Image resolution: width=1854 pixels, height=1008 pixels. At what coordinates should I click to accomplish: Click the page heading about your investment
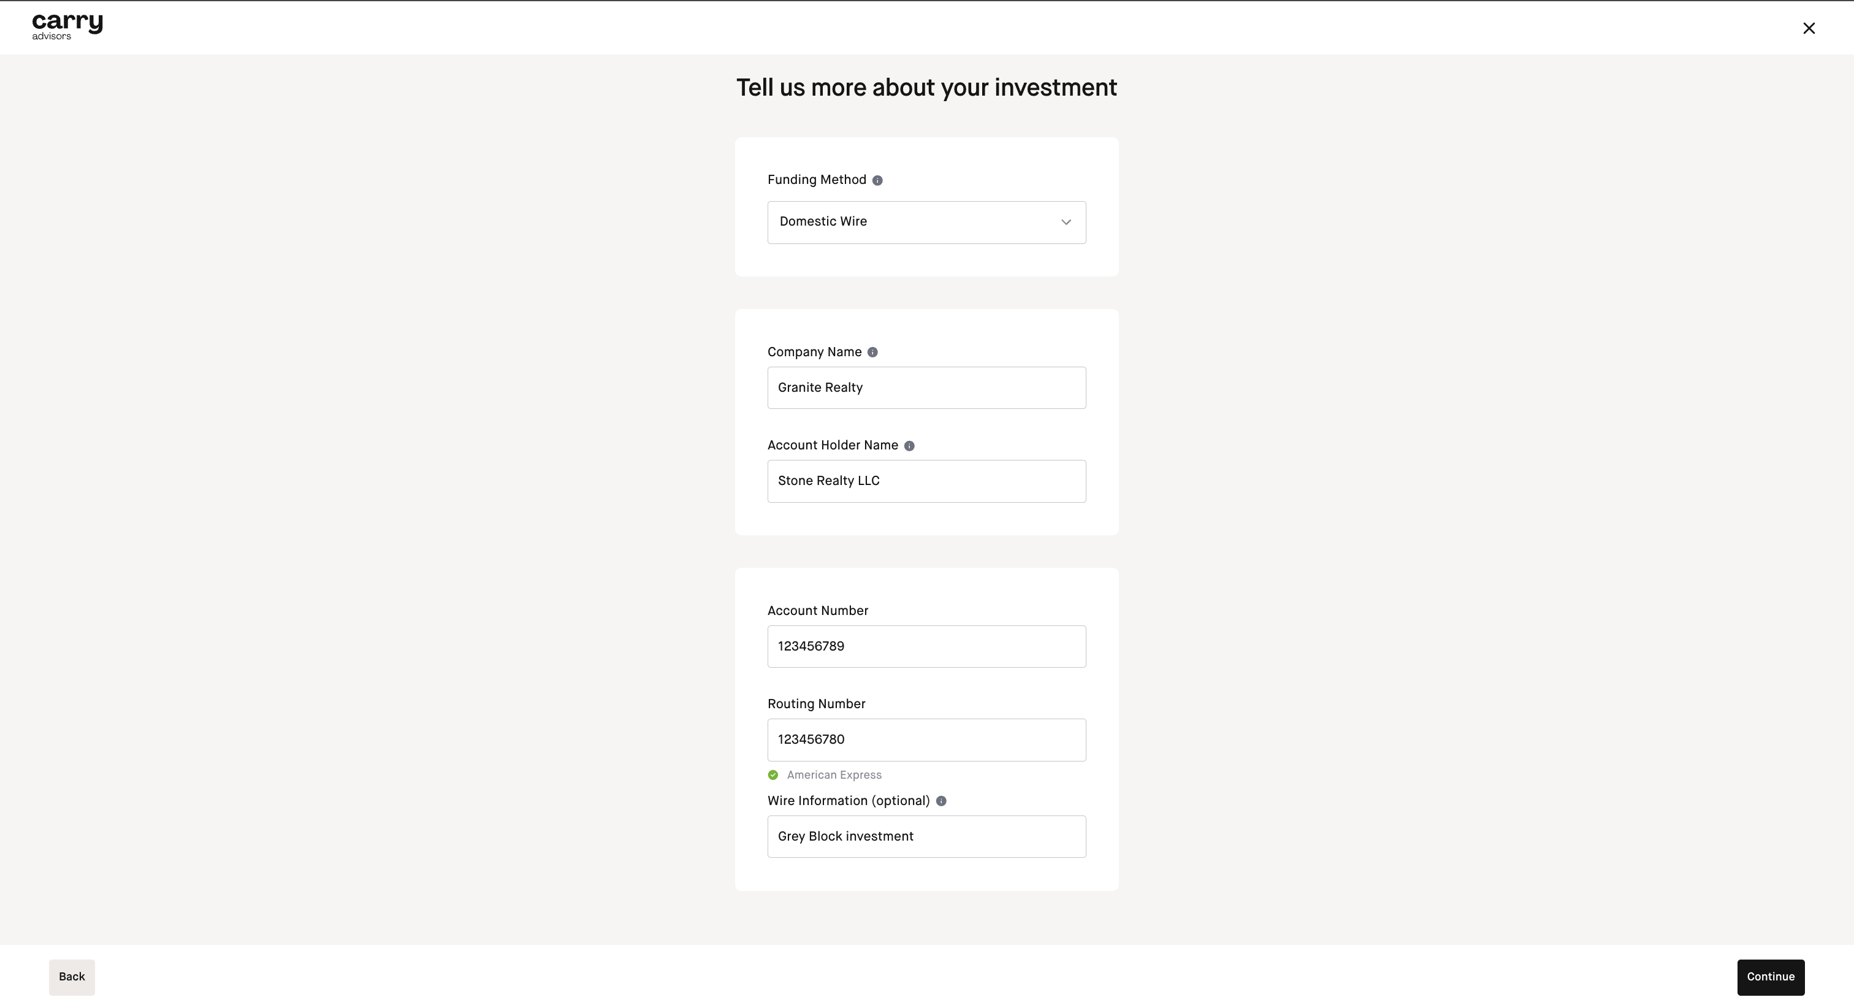(926, 88)
